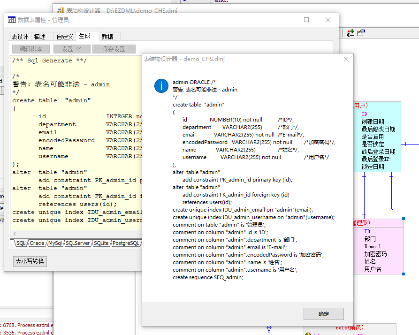419x335 pixels.
Task: Select the SQLServer script tab
Action: point(78,243)
